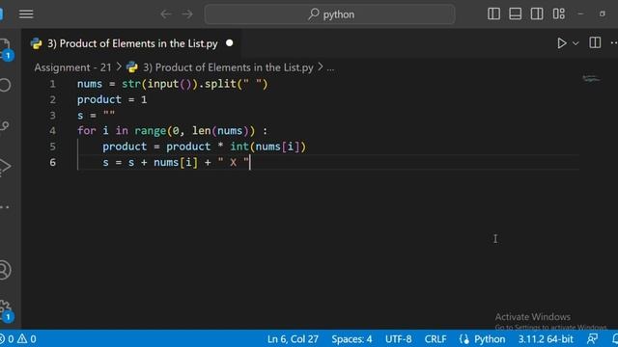Image resolution: width=618 pixels, height=347 pixels.
Task: Open the Search icon in activity bar
Action: [5, 85]
